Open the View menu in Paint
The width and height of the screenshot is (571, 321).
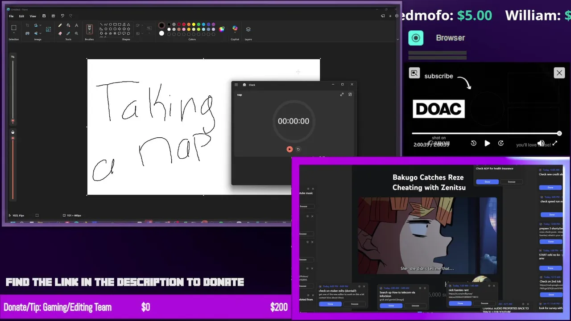[x=33, y=16]
